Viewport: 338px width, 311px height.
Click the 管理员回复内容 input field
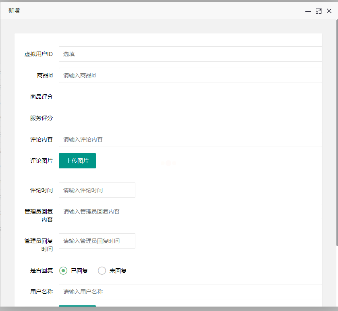coord(190,211)
